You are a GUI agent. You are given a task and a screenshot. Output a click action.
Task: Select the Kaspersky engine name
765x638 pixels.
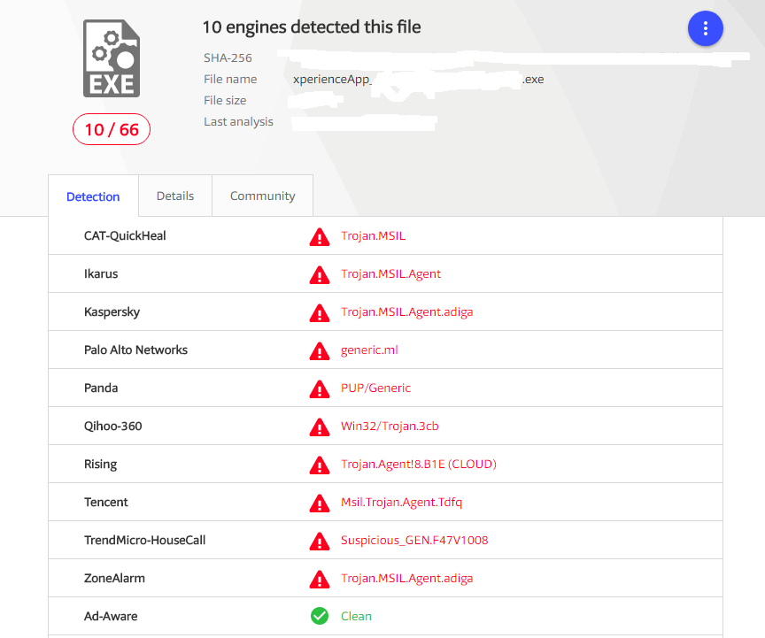point(112,311)
